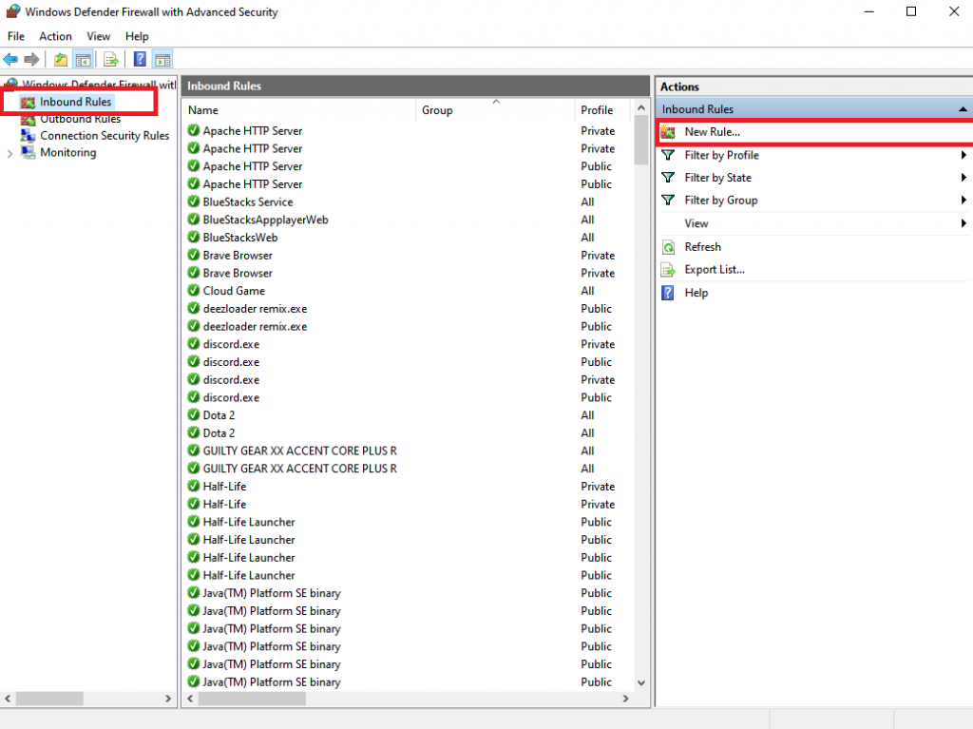Click rules list horizontal scroll left arrow
This screenshot has width=973, height=729.
click(x=190, y=699)
